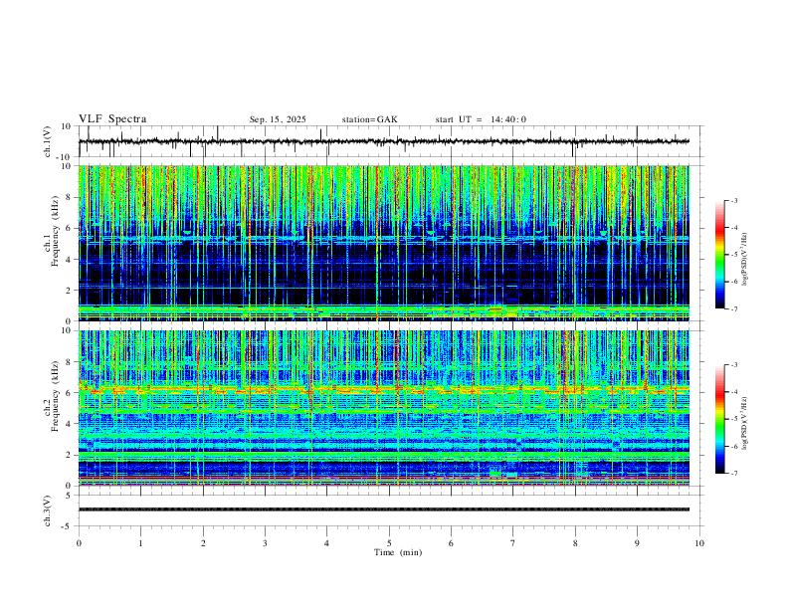Screen dimensions: 788x609
Task: Click the ch.2 colorbar '-7' tick label
Action: [733, 473]
